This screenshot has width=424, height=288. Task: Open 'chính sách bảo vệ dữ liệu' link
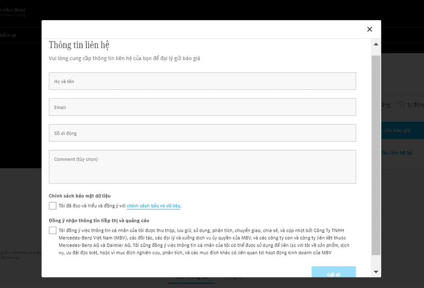pos(154,205)
